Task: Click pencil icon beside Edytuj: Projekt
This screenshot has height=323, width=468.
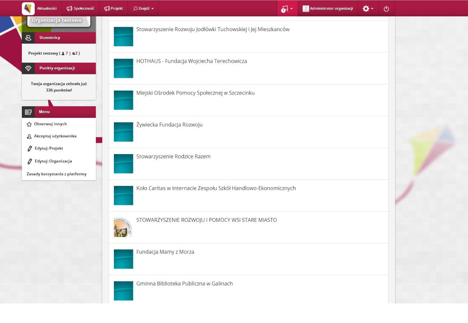Action: 29,149
